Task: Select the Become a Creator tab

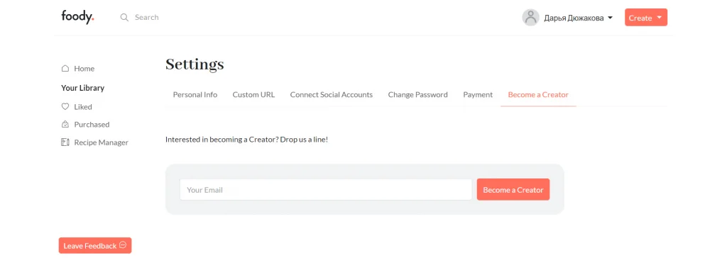Action: 538,95
